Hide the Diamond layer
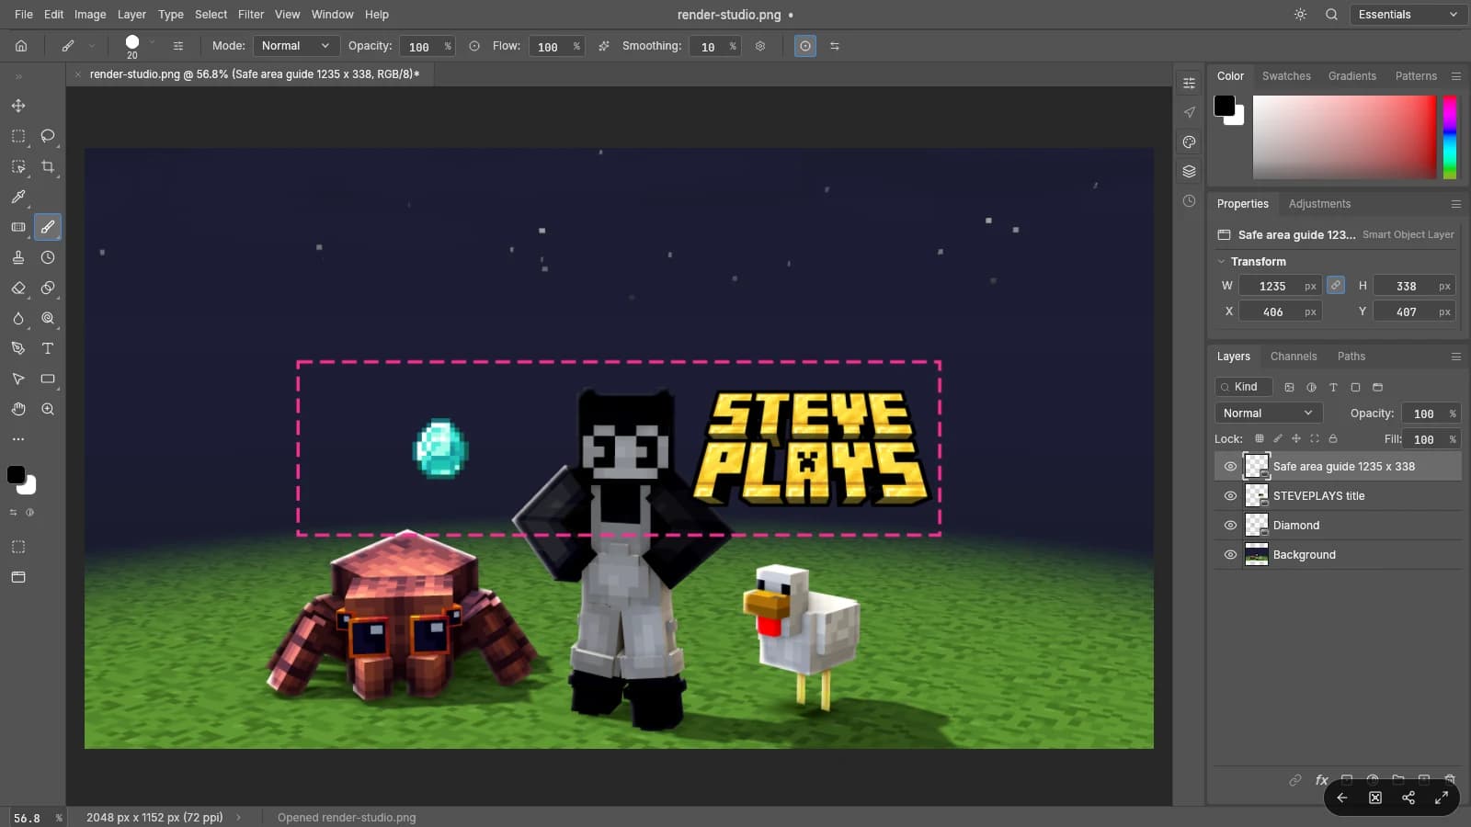The width and height of the screenshot is (1471, 827). pos(1230,526)
